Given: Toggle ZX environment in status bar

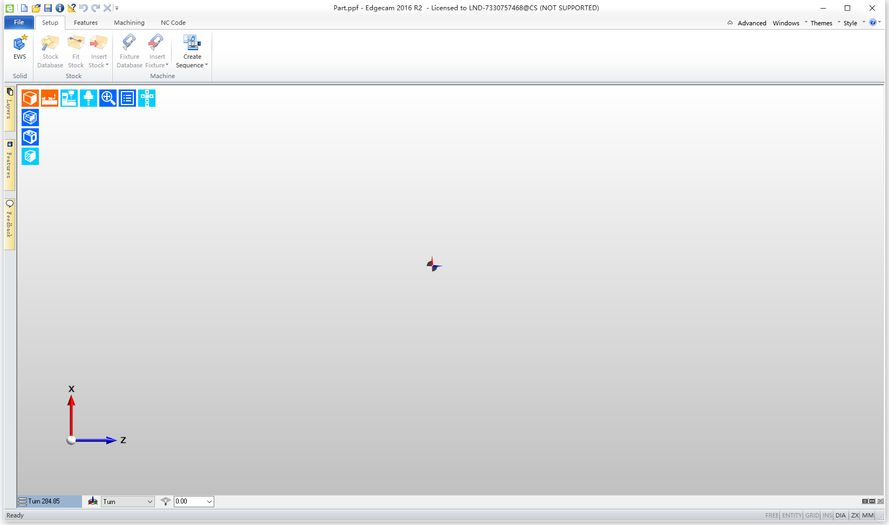Looking at the screenshot, I should coord(855,516).
